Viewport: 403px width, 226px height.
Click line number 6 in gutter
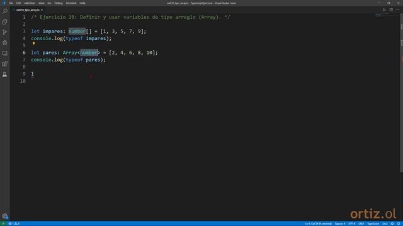[x=24, y=53]
